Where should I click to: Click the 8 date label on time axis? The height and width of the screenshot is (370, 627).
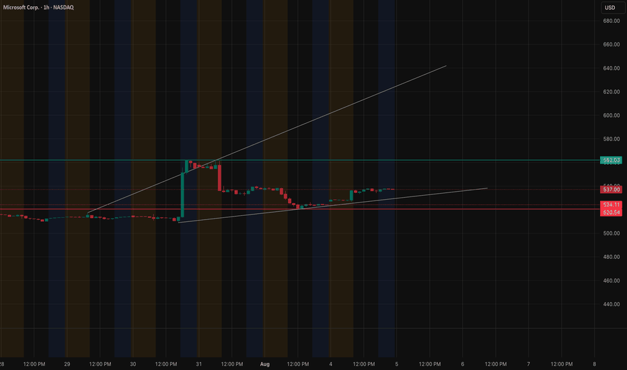[595, 364]
